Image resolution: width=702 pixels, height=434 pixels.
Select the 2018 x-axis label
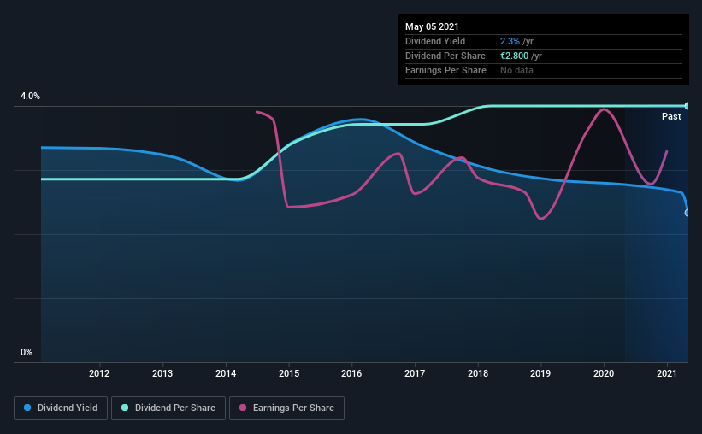tap(478, 373)
